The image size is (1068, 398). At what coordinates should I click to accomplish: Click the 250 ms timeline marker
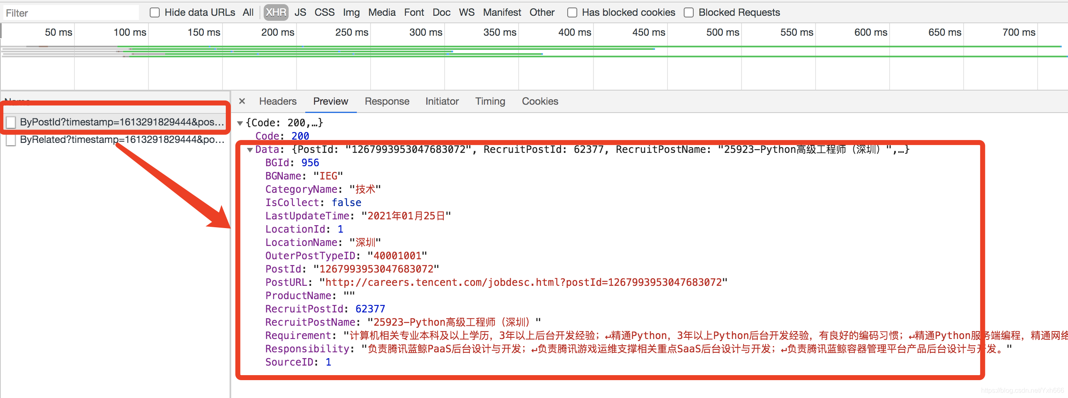[352, 32]
